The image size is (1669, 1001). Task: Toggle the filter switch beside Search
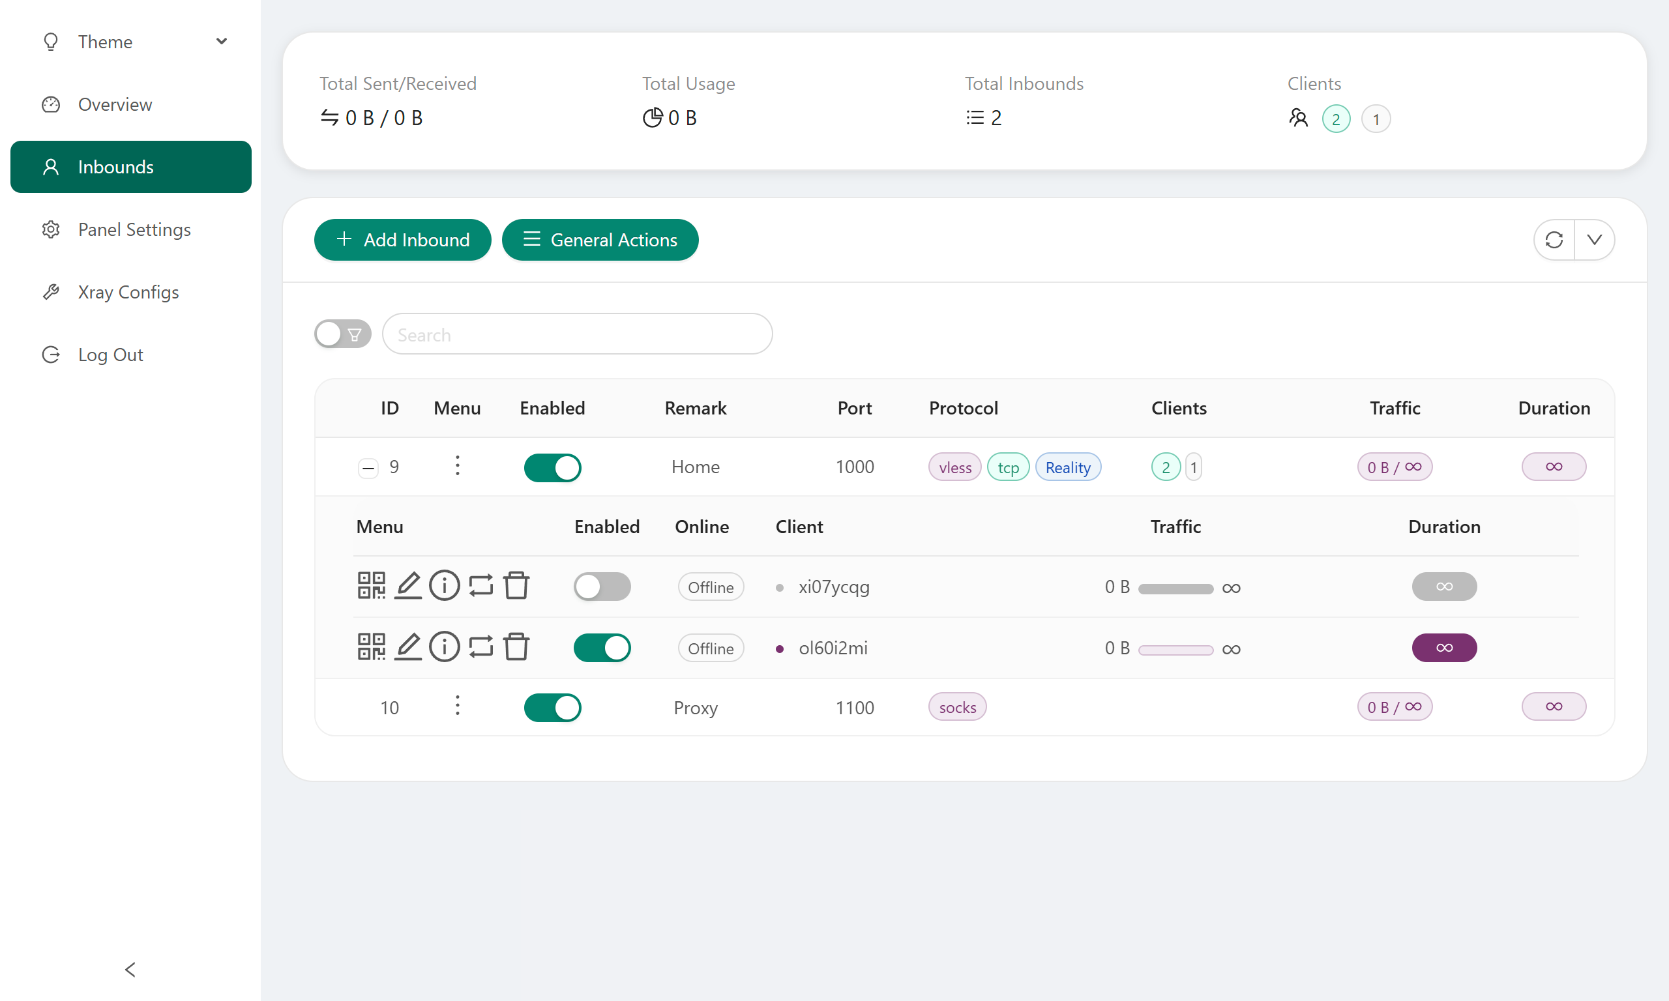pos(342,334)
